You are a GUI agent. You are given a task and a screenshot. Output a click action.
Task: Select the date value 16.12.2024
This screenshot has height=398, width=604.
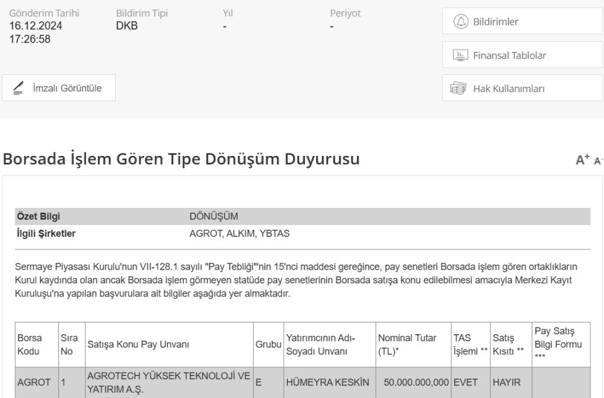tap(35, 26)
